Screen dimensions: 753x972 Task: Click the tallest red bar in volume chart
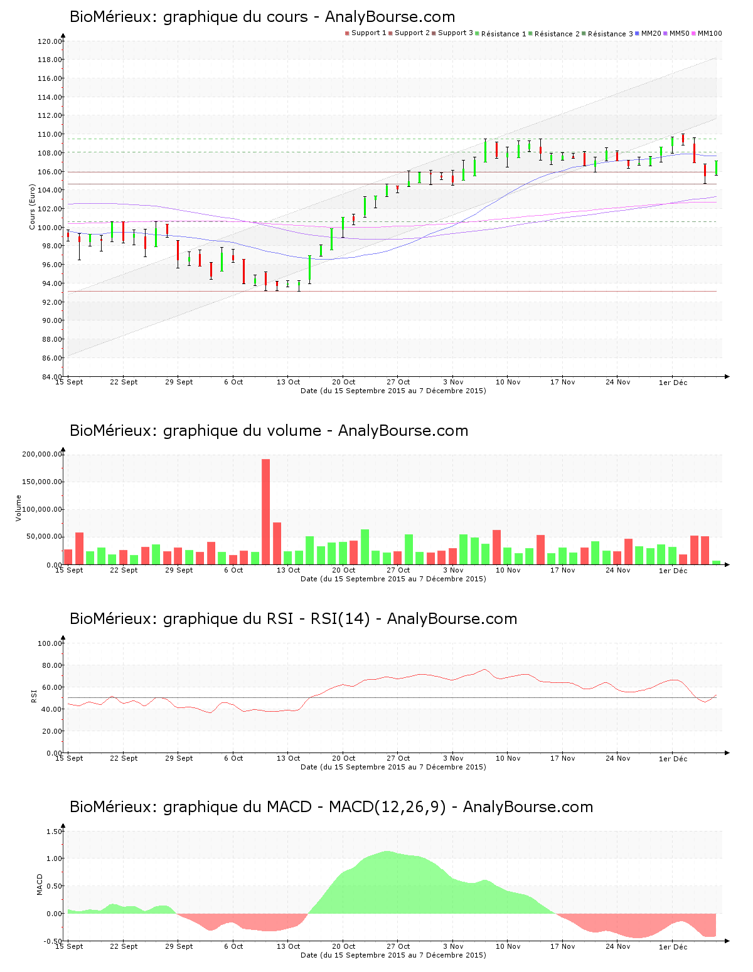[265, 511]
